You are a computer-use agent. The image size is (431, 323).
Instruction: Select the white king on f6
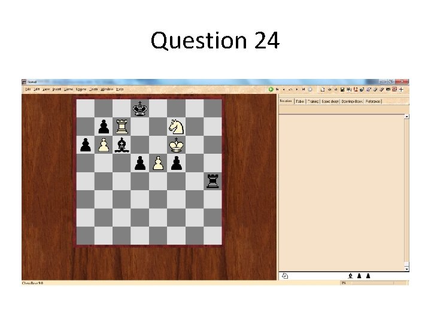tap(176, 145)
